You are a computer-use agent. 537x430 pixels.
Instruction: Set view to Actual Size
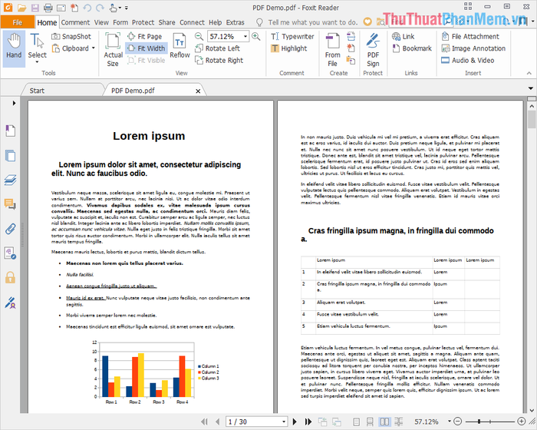pyautogui.click(x=113, y=50)
